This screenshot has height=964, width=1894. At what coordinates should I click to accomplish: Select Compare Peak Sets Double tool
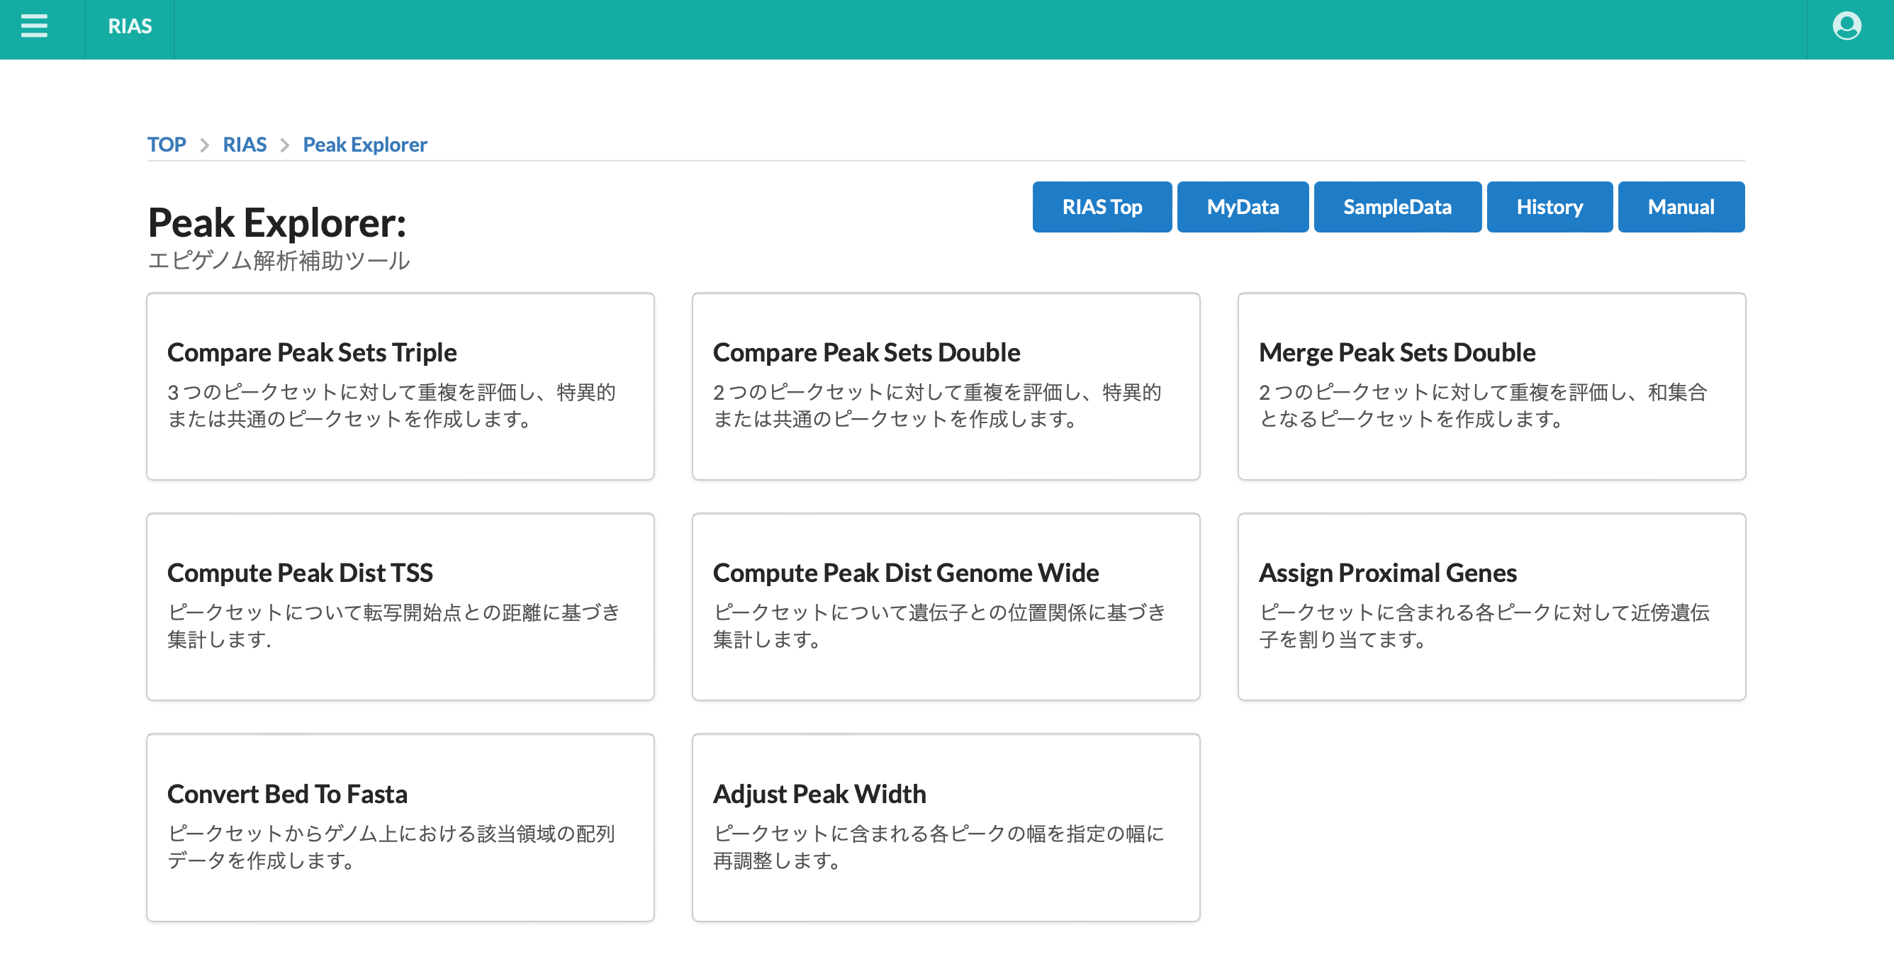[x=946, y=386]
